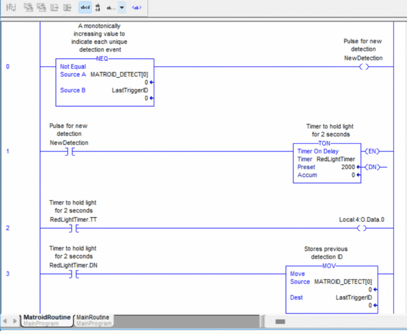Select the MOV instruction storing LastTriggerID

[x=331, y=289]
